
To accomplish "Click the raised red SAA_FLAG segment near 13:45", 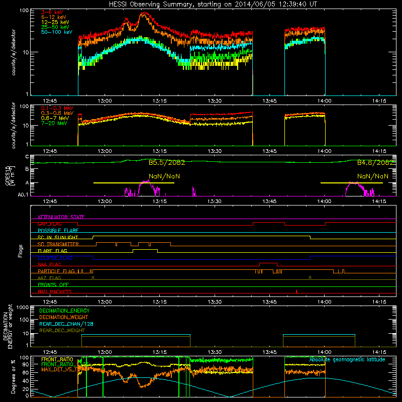I will click(268, 263).
